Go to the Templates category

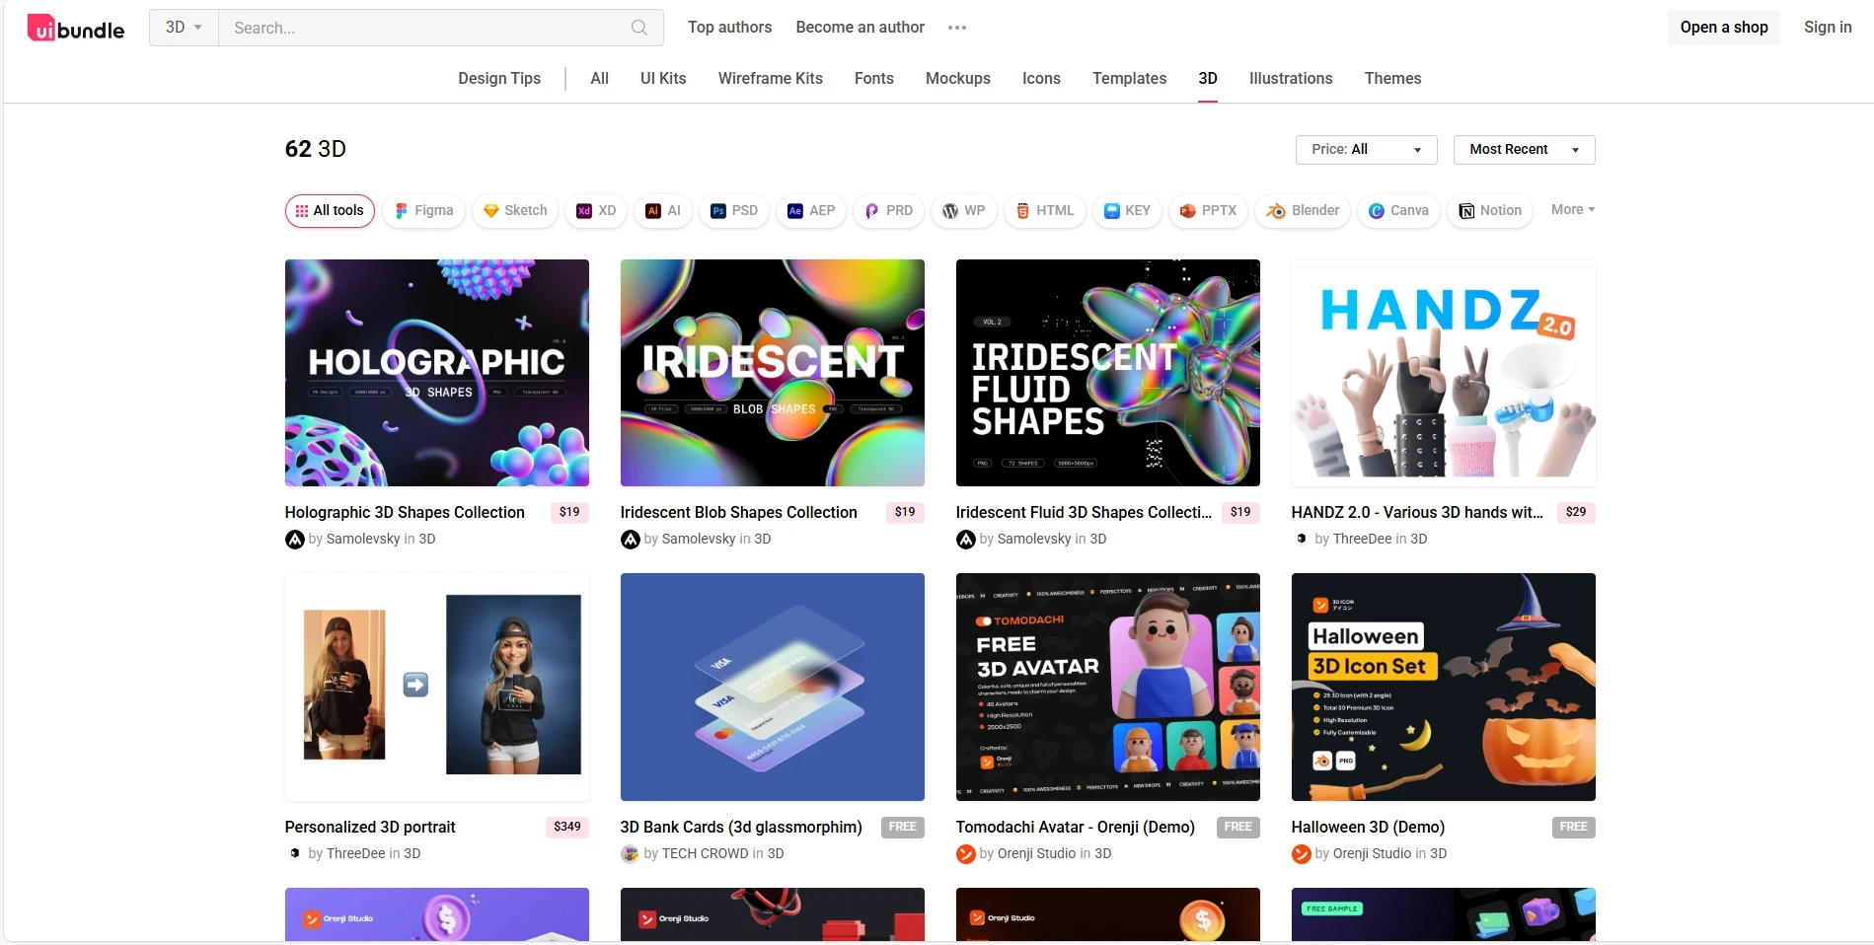point(1129,79)
